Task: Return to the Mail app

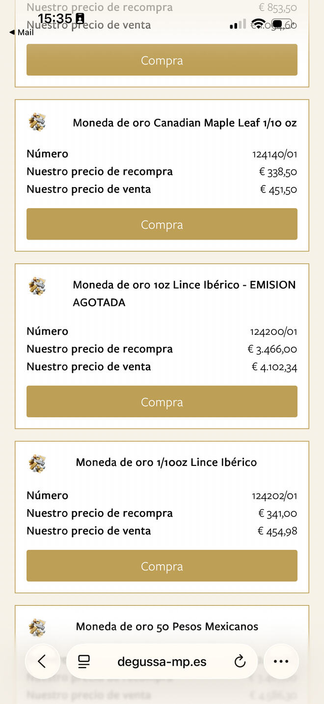Action: click(x=22, y=32)
